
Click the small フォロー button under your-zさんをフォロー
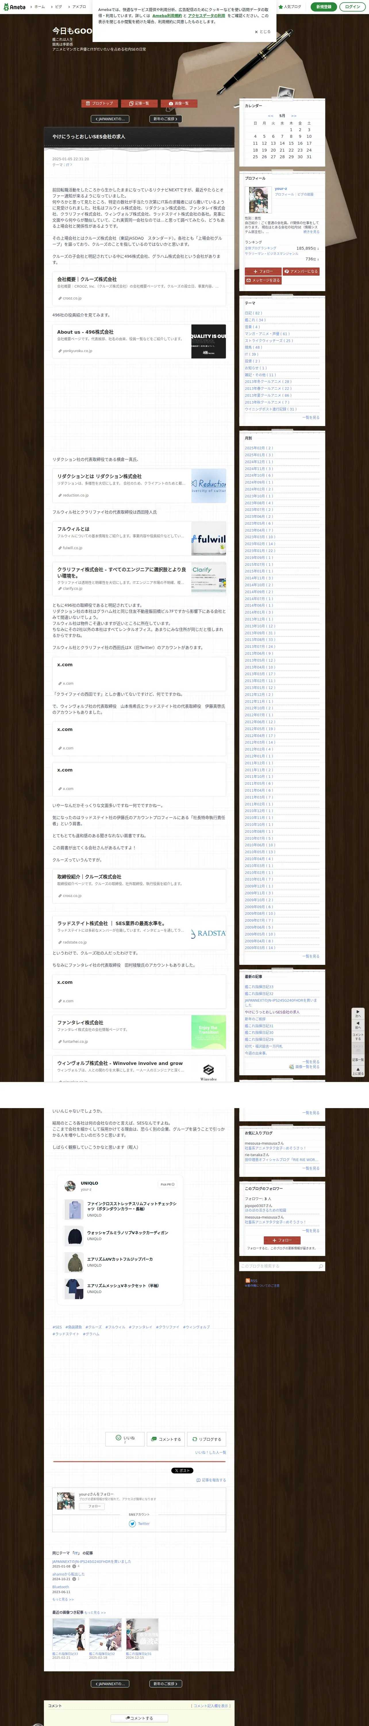tap(92, 1506)
